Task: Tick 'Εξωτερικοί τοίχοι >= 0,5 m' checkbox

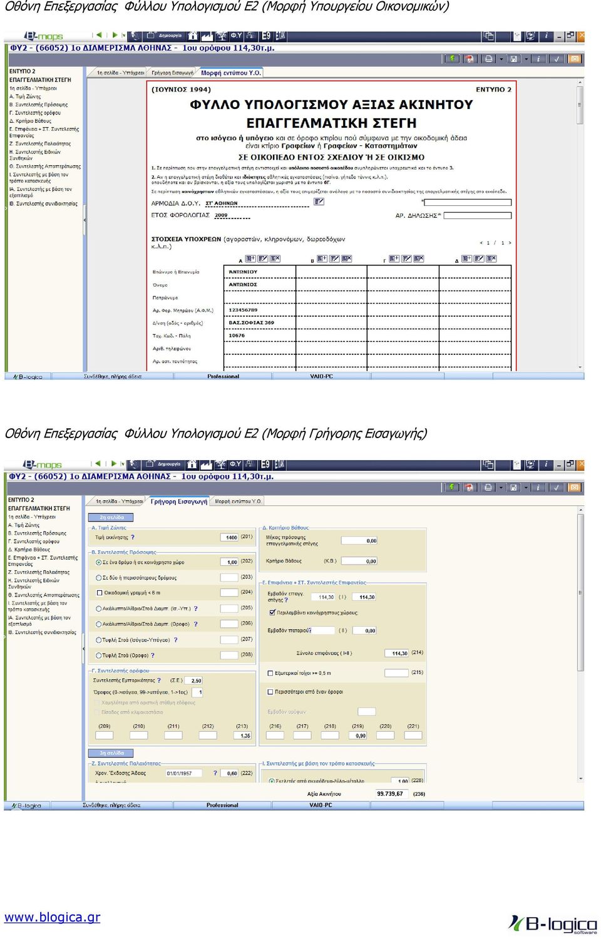Action: pyautogui.click(x=270, y=674)
